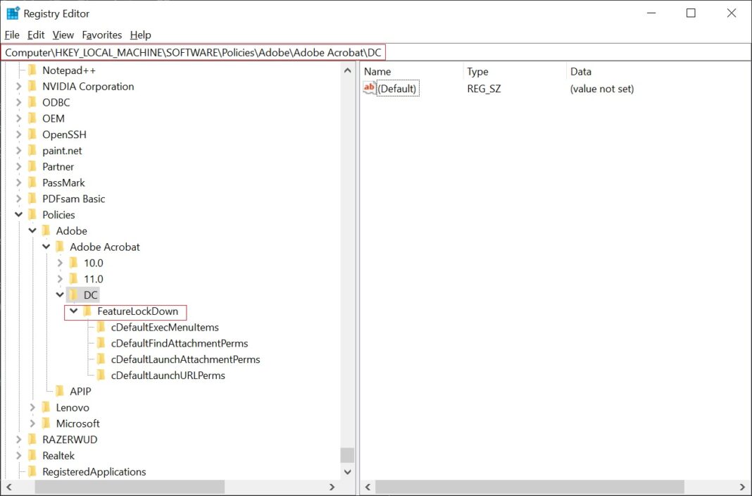Click the NVIDIA Corporation folder icon
Viewport: 752px width, 496px height.
click(32, 87)
